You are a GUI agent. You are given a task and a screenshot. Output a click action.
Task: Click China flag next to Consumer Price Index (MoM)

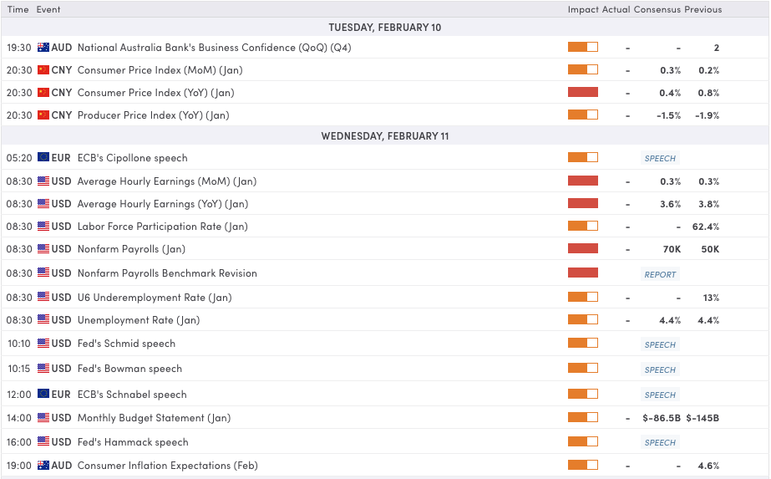pos(43,70)
